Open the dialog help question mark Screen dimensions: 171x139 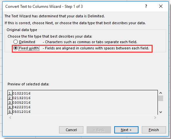(x=146, y=6)
